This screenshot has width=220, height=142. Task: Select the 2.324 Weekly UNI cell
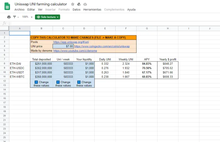coord(126,64)
